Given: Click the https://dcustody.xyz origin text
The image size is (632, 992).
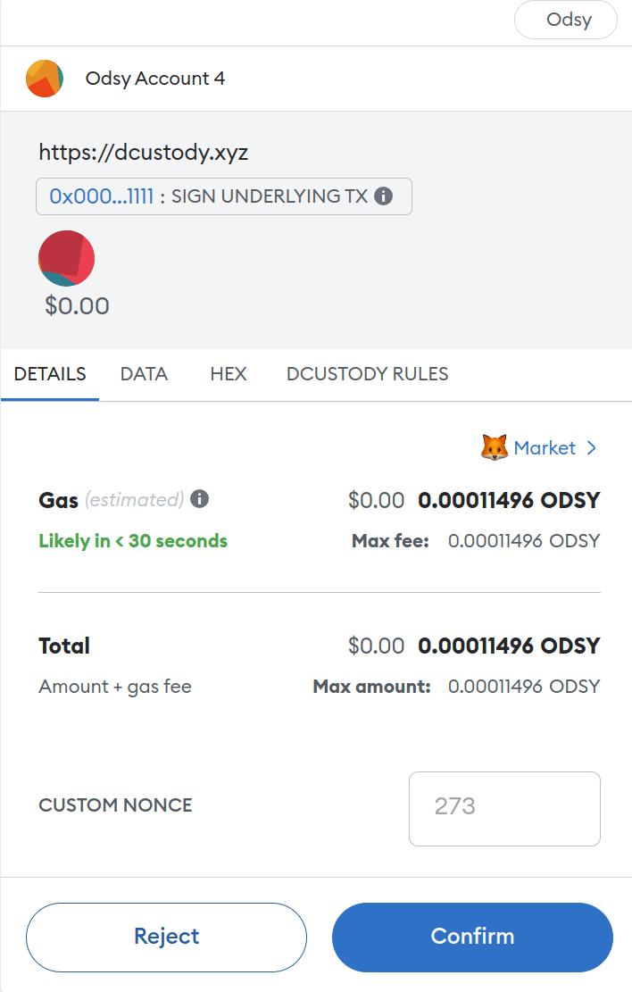Looking at the screenshot, I should pos(144,153).
